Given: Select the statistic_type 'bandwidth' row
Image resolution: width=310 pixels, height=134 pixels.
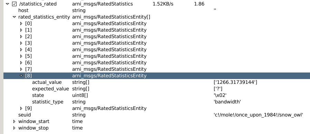Looking at the screenshot, I should (157, 102).
